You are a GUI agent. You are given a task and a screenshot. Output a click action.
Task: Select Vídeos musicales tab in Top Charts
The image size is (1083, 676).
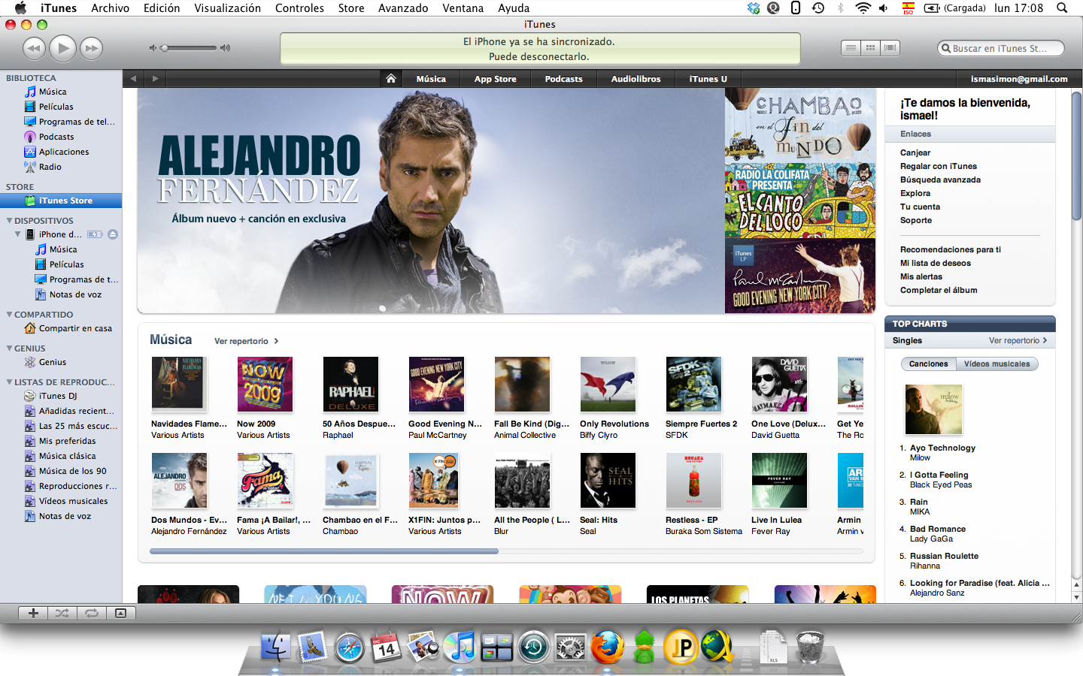point(997,364)
